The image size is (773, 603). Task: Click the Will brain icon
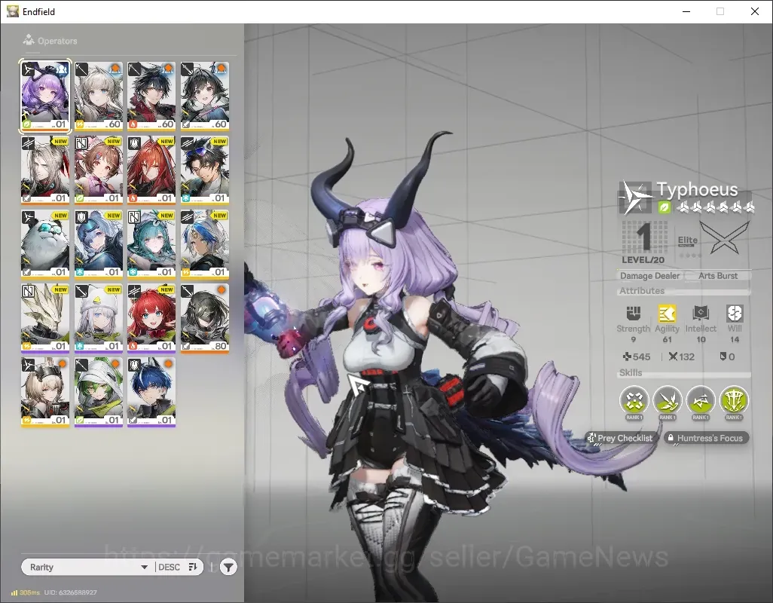(x=734, y=313)
